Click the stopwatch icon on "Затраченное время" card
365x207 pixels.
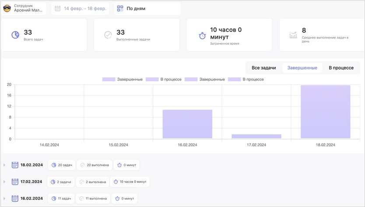point(202,35)
